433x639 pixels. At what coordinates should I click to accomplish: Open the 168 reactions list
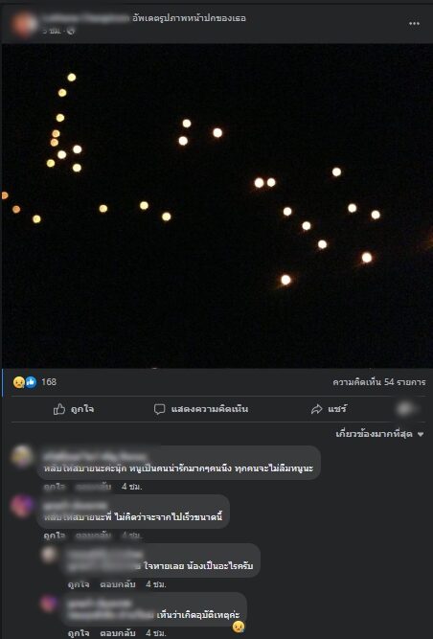pyautogui.click(x=49, y=382)
